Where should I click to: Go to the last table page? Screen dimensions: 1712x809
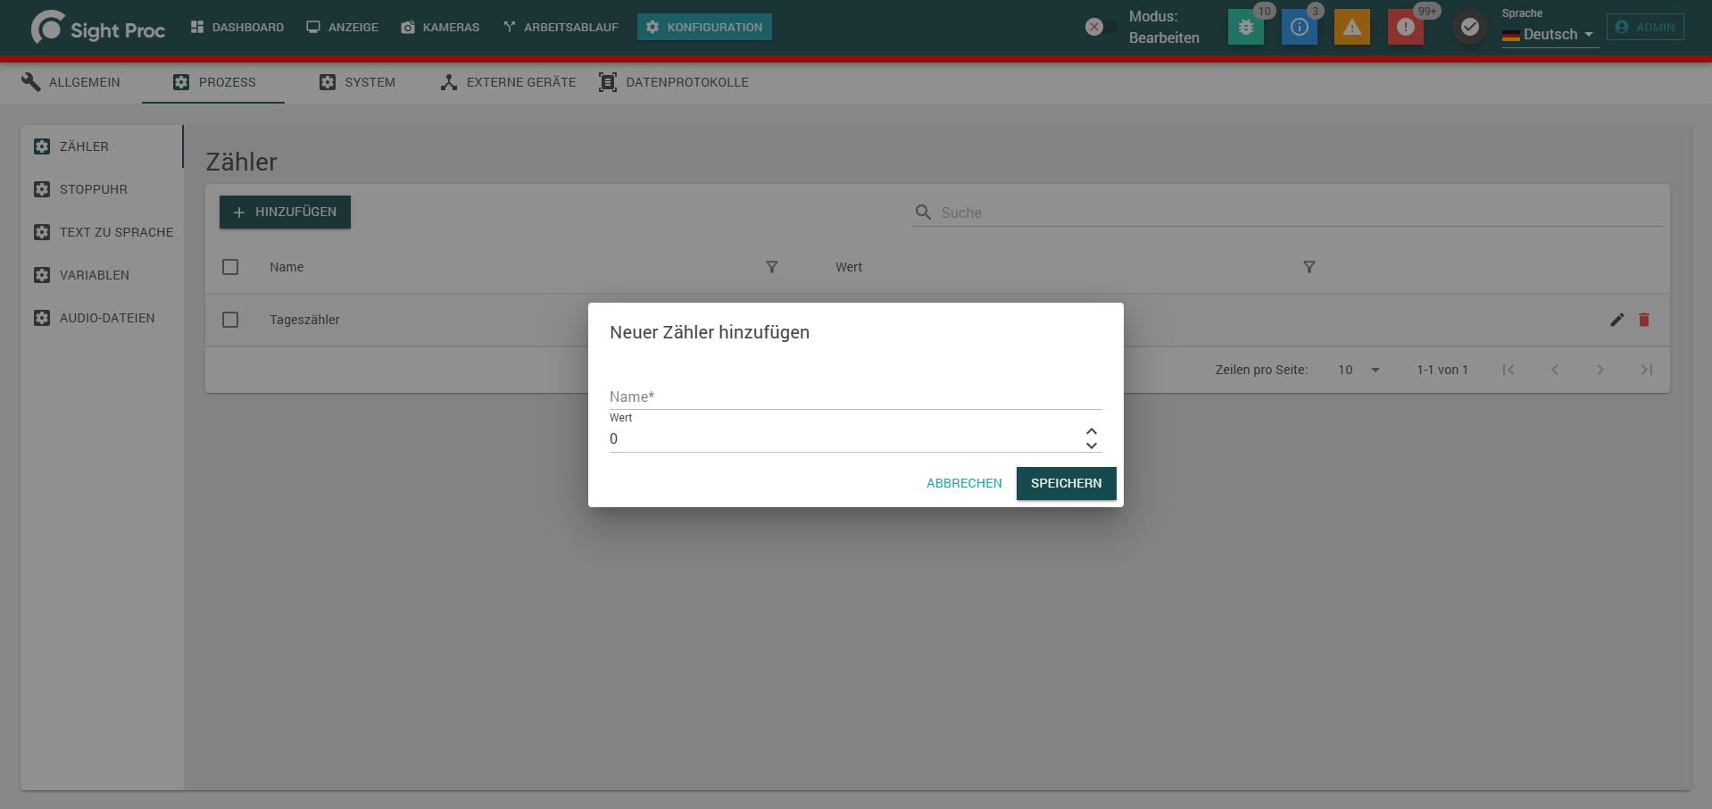1647,370
